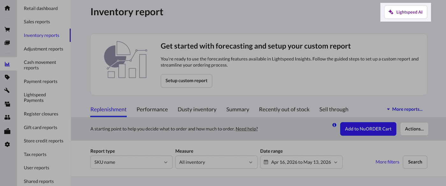This screenshot has height=186, width=446.
Task: Open Gift card reports in sidebar
Action: tap(40, 127)
